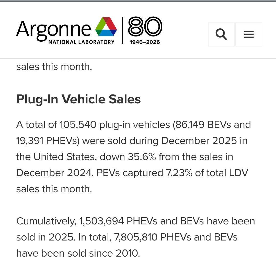Click the 105,540 plug-in vehicles figure
The height and width of the screenshot is (265, 276).
click(78, 125)
